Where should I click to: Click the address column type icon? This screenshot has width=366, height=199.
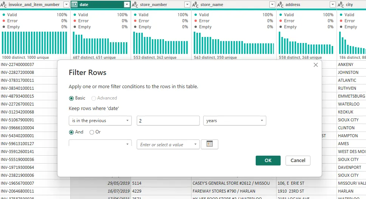(x=280, y=5)
